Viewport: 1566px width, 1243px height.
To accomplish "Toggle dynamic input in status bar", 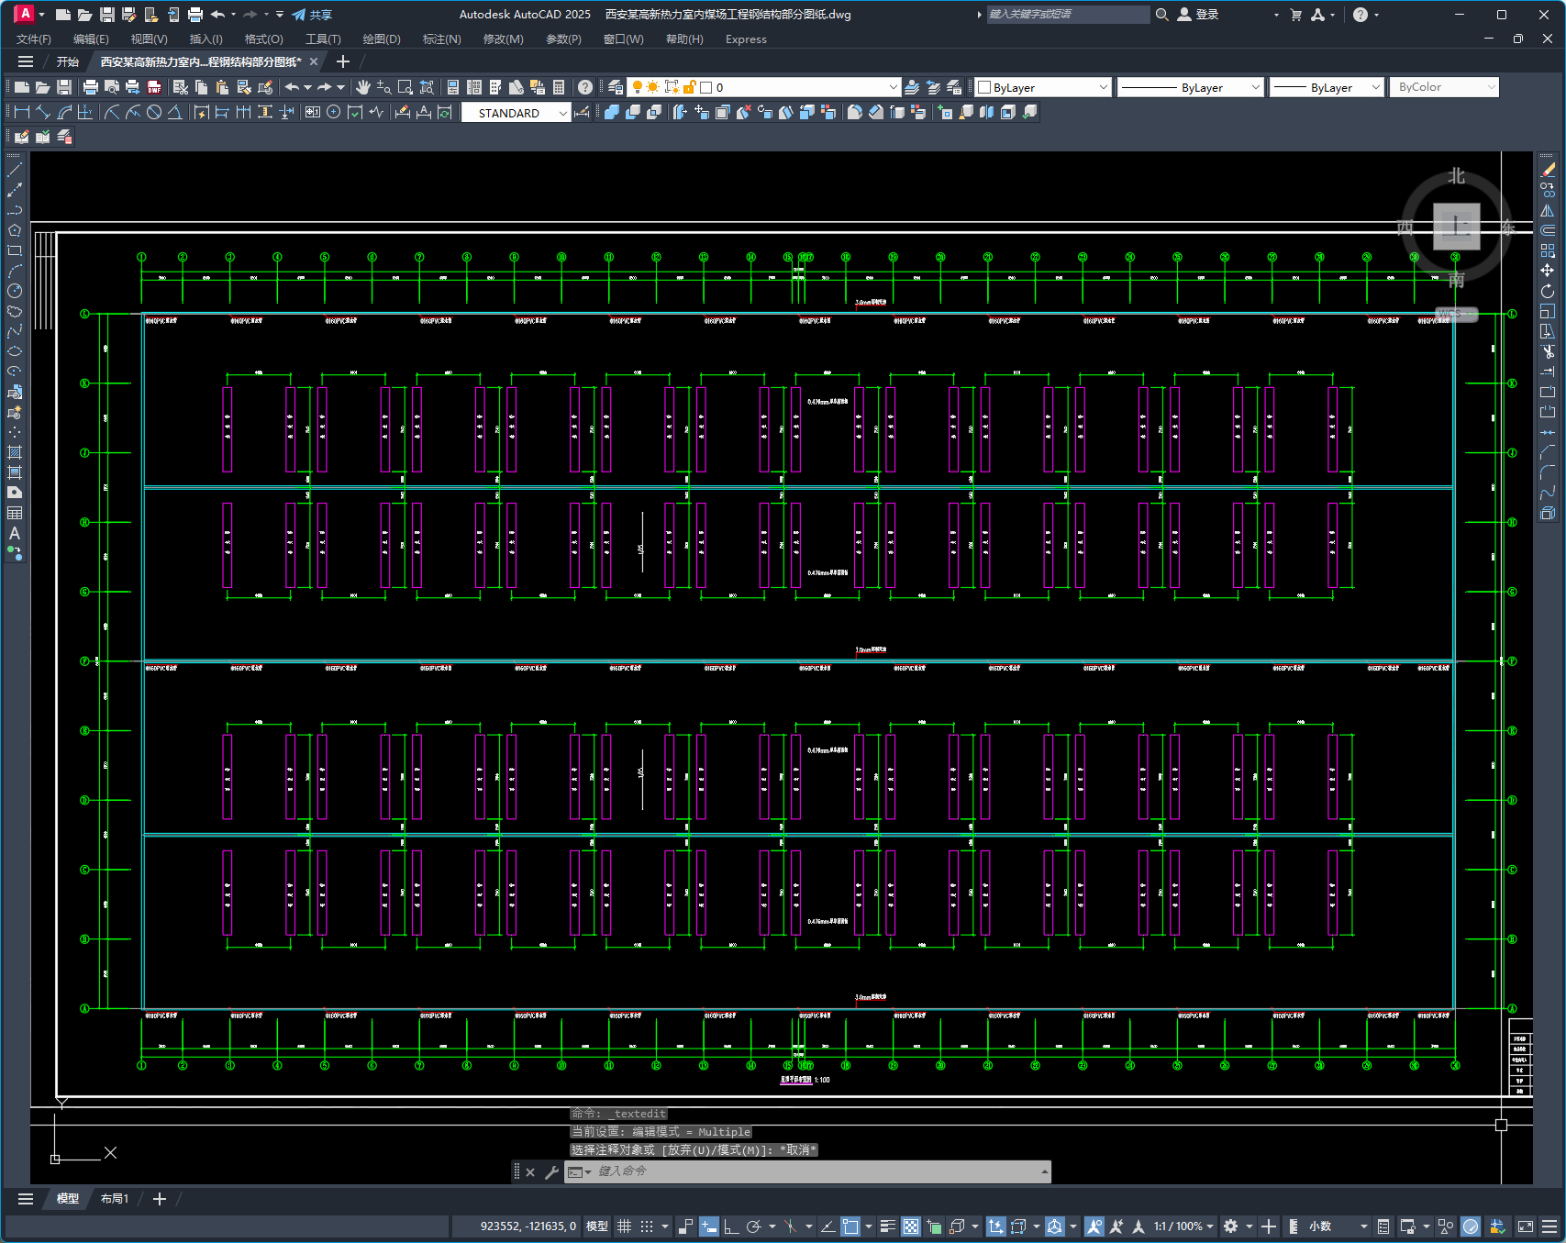I will coord(709,1226).
